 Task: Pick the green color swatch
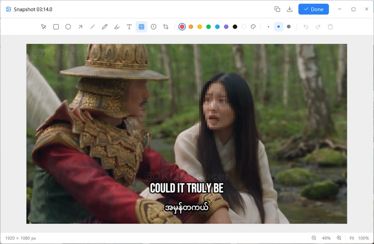pyautogui.click(x=208, y=27)
